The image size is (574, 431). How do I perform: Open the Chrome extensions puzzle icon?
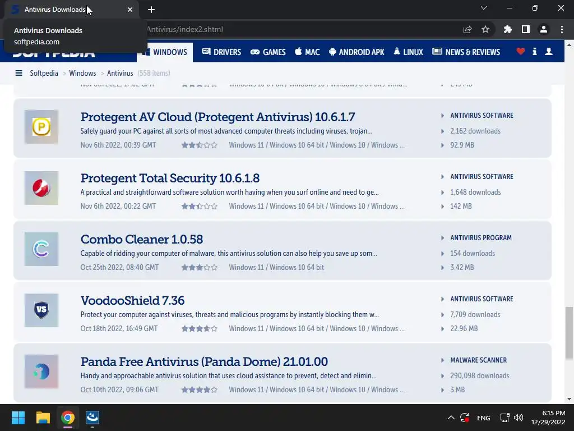click(507, 29)
